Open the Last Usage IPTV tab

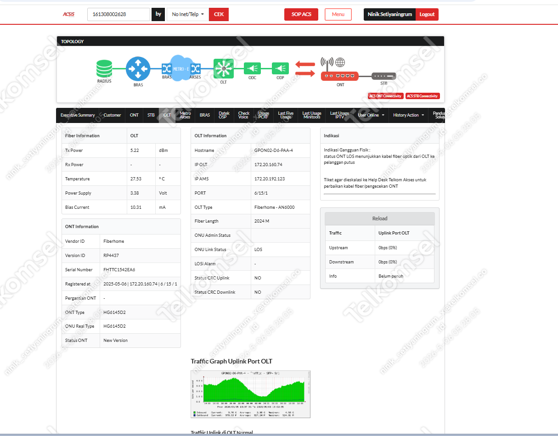339,115
